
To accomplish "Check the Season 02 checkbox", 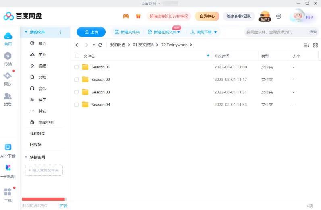I will pyautogui.click(x=76, y=80).
